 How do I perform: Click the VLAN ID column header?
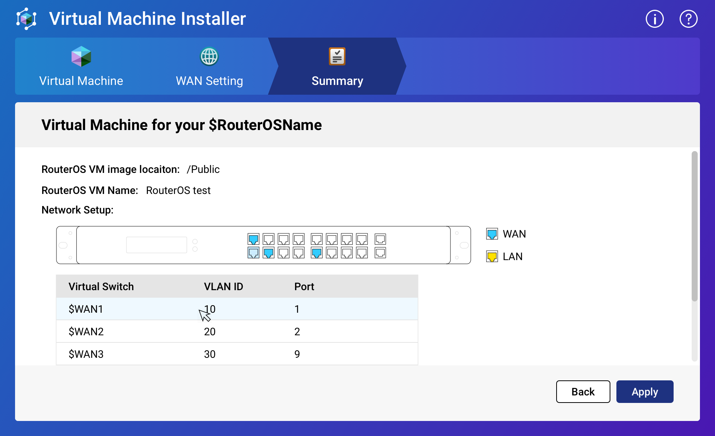pos(224,286)
